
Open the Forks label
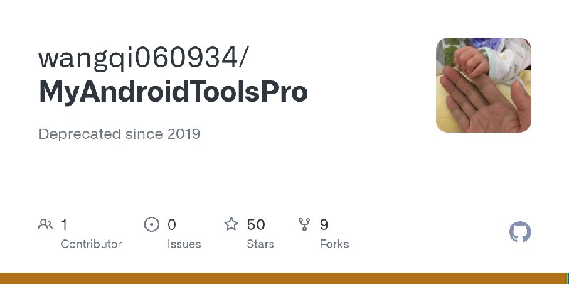(334, 244)
